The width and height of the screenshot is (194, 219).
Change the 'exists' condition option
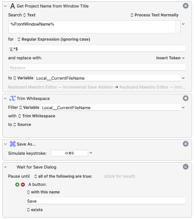35,210
